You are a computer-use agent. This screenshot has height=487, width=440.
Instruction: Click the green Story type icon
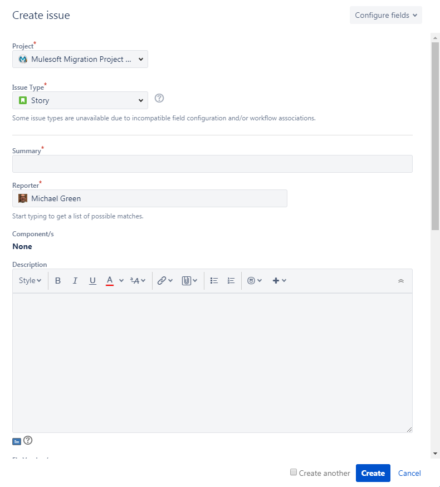23,100
